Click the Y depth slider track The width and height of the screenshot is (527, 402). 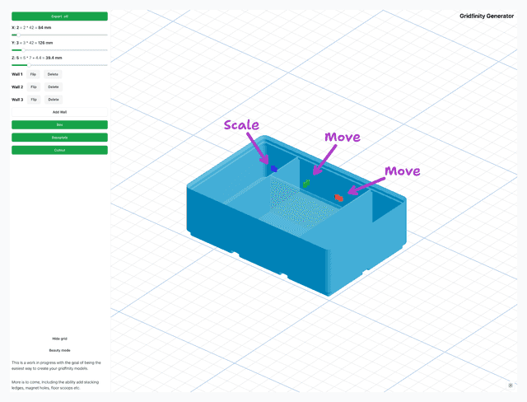click(59, 50)
